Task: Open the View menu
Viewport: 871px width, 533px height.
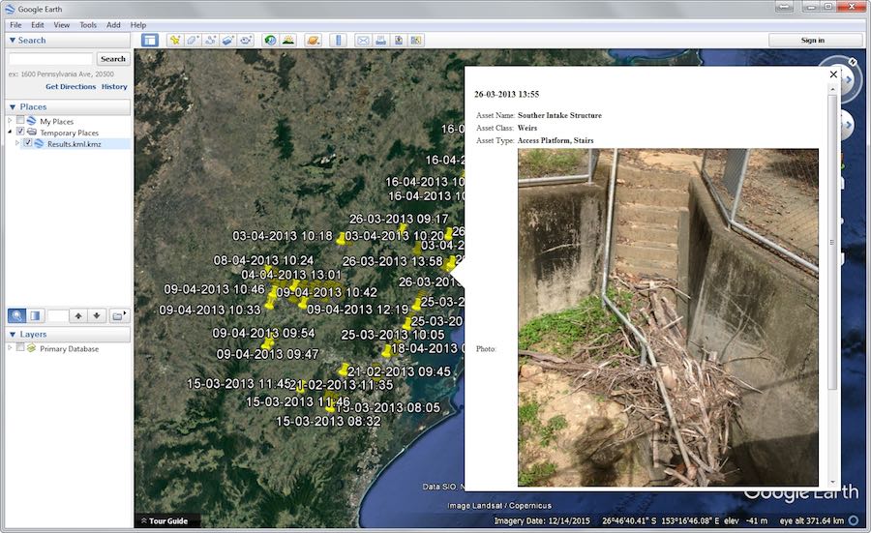Action: click(62, 25)
